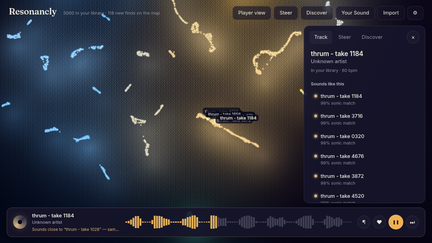
Task: Click the thrum - take 1184 map label
Action: click(238, 118)
